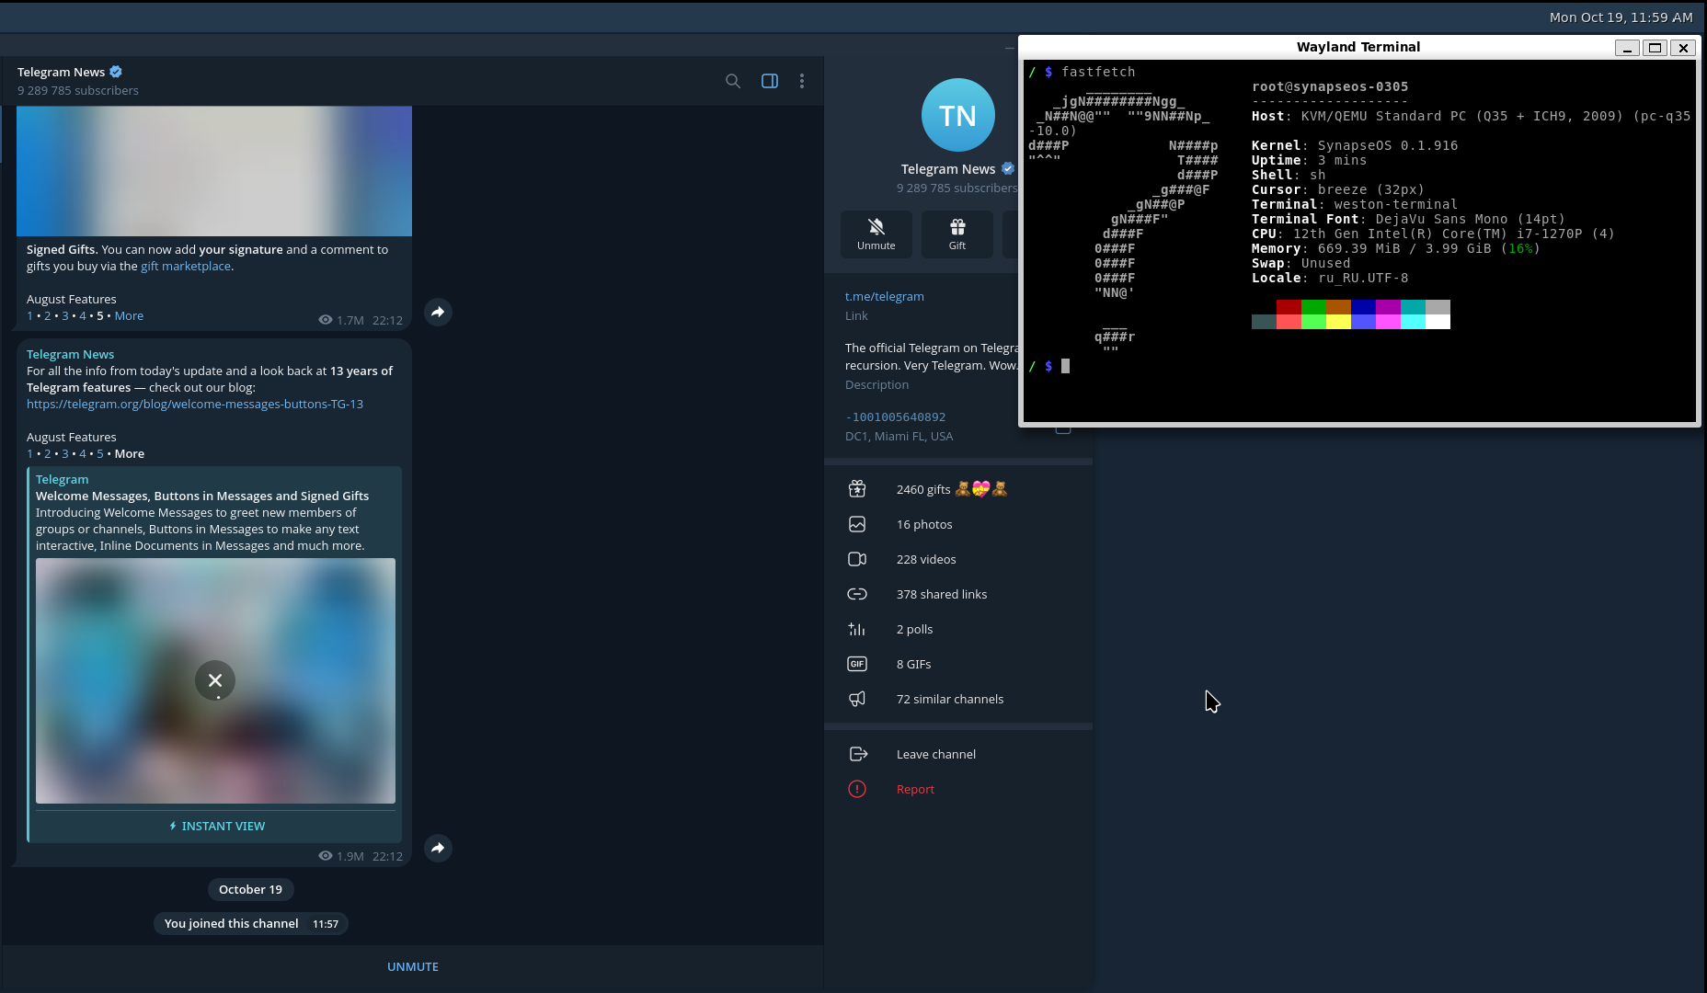Open the 228 videos section
The height and width of the screenshot is (993, 1707).
(x=958, y=559)
